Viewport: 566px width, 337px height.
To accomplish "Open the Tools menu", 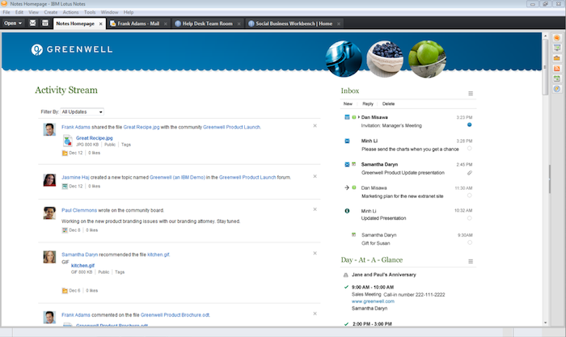I will [x=90, y=12].
